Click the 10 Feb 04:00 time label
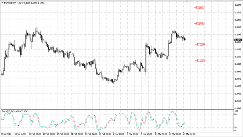 coord(35,134)
